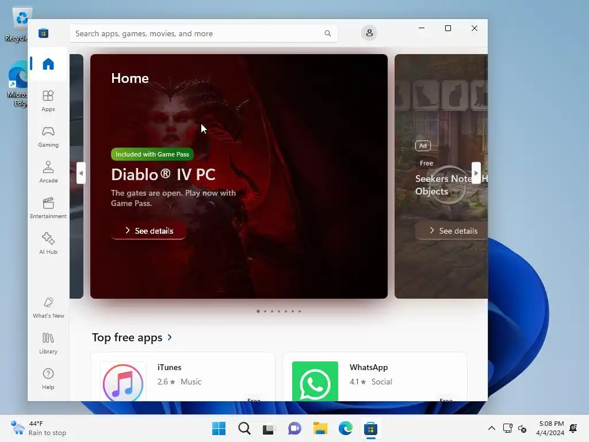Open the Apps section
This screenshot has width=589, height=442.
pos(48,101)
